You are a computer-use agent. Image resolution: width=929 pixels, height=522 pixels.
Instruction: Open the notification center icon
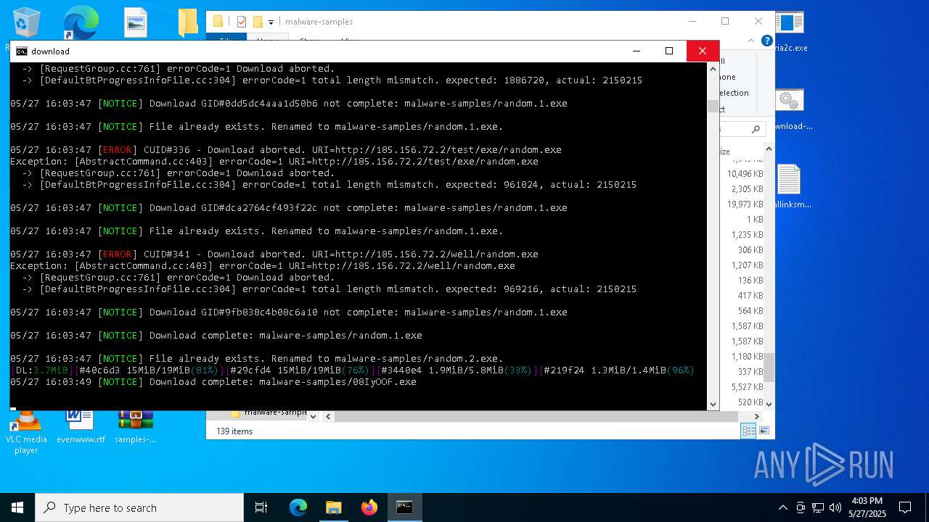tap(905, 507)
